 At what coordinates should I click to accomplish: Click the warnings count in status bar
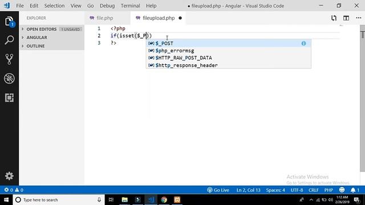[19, 190]
